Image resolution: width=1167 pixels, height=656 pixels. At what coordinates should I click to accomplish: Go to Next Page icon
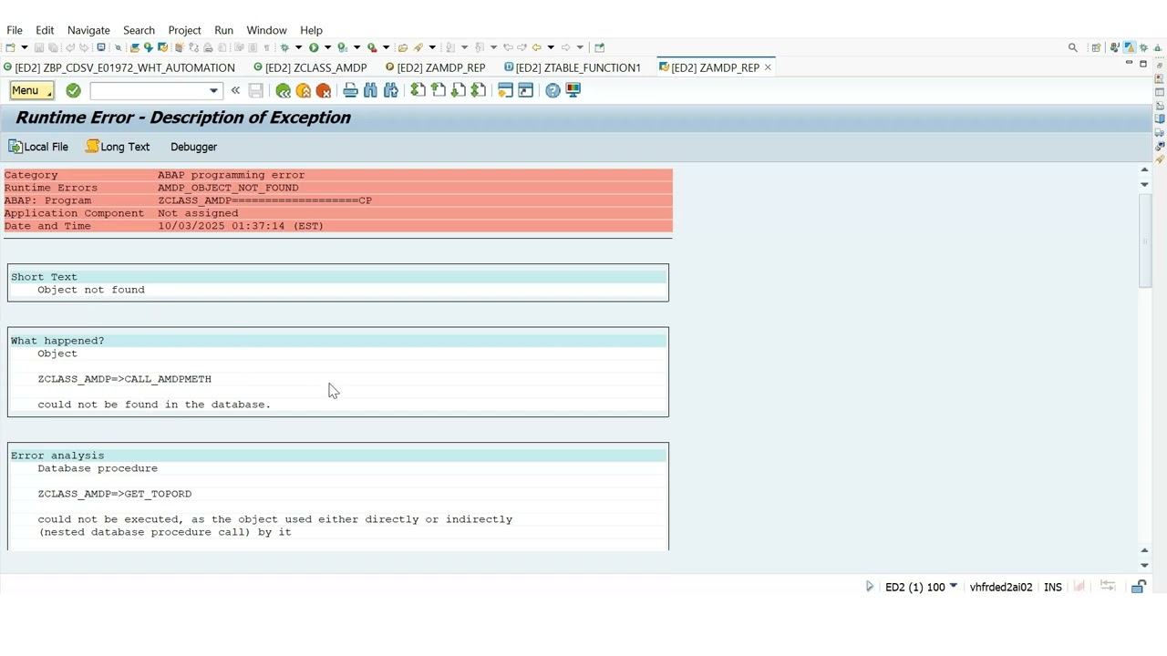coord(458,90)
